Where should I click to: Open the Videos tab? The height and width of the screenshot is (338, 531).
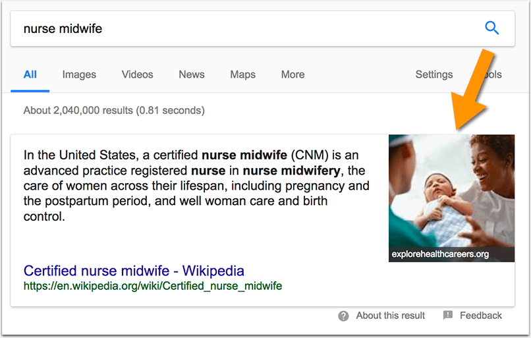[x=137, y=74]
